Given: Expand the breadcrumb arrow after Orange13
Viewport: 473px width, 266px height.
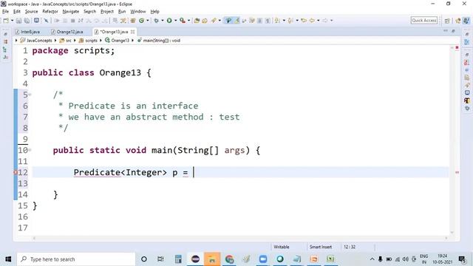Looking at the screenshot, I should (x=132, y=40).
